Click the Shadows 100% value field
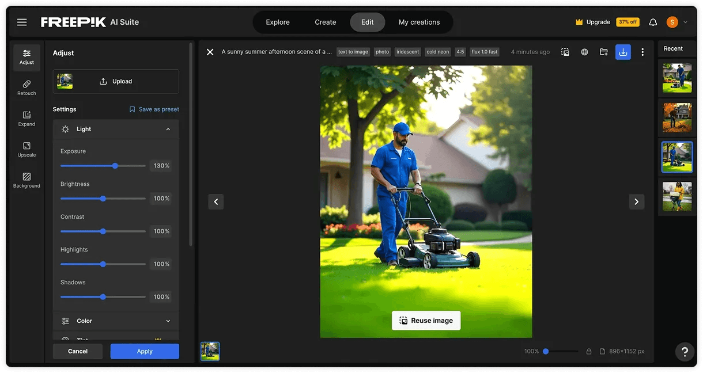703x373 pixels. tap(161, 297)
